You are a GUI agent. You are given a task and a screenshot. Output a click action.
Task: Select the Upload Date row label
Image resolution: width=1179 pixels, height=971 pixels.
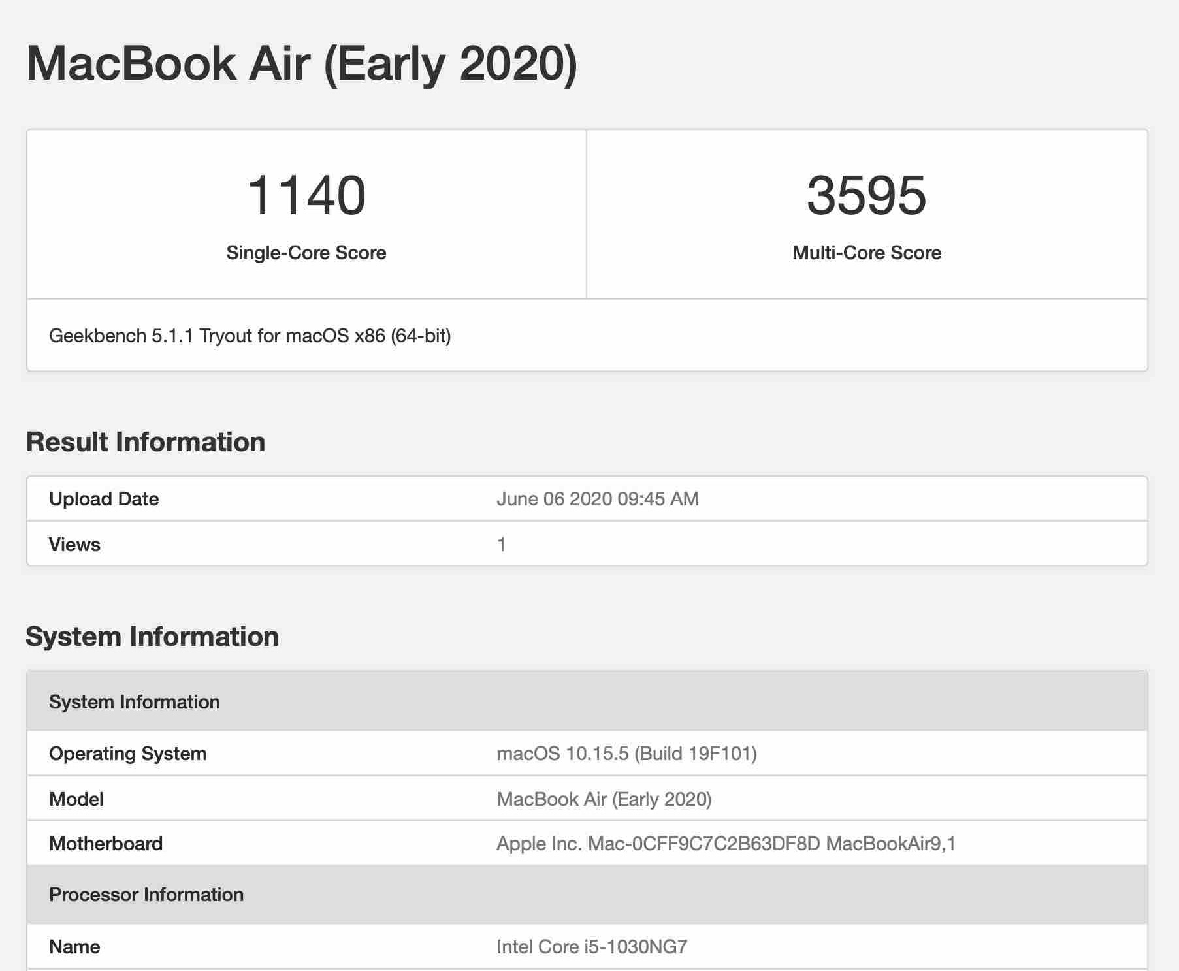104,499
